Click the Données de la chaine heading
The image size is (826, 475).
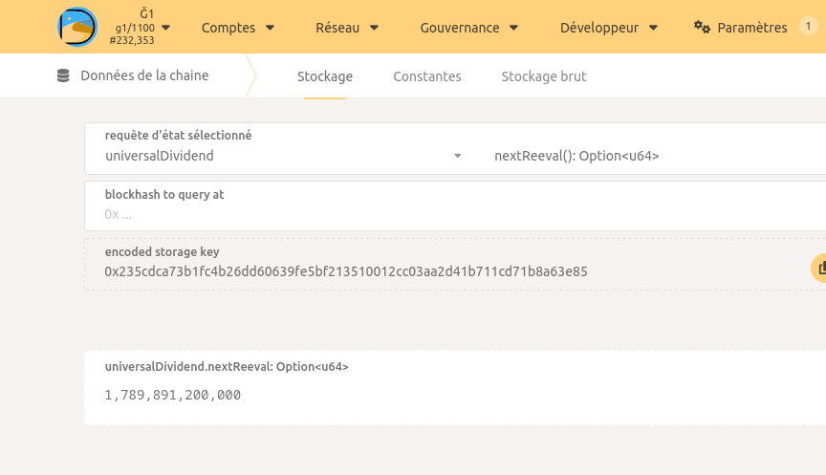coord(144,76)
